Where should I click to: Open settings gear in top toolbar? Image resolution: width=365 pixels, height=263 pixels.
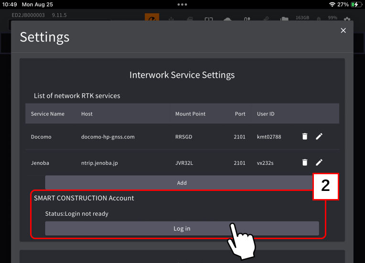[x=347, y=19]
